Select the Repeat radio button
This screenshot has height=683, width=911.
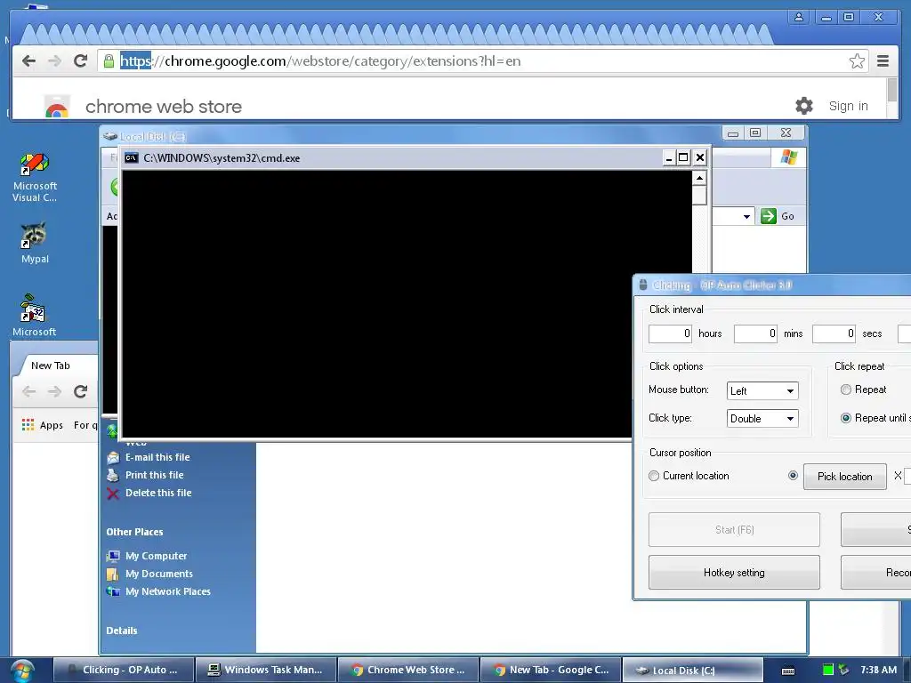846,390
